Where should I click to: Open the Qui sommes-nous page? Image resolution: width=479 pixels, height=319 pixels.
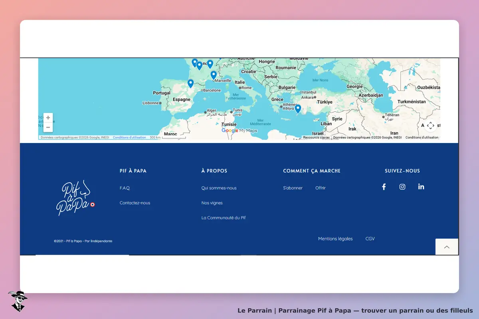coord(219,188)
